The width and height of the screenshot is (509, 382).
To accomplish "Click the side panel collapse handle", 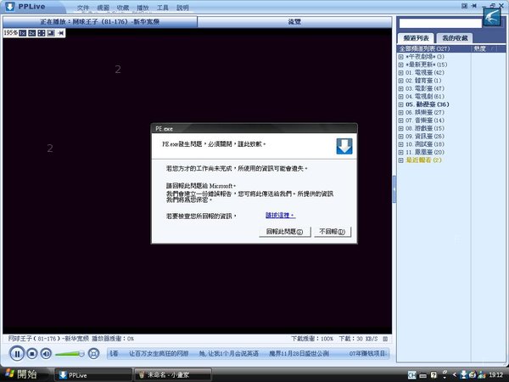I will point(394,189).
